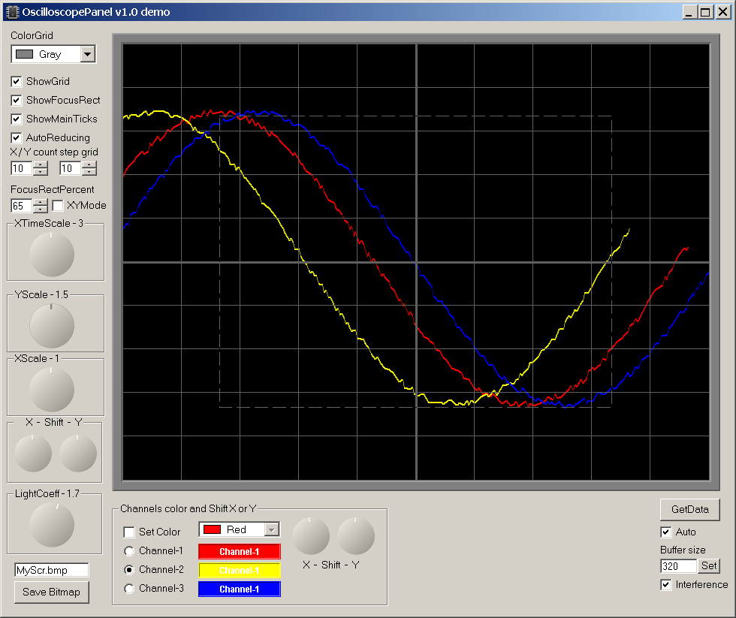
Task: Toggle the ShowMainTicks checkbox
Action: 17,119
